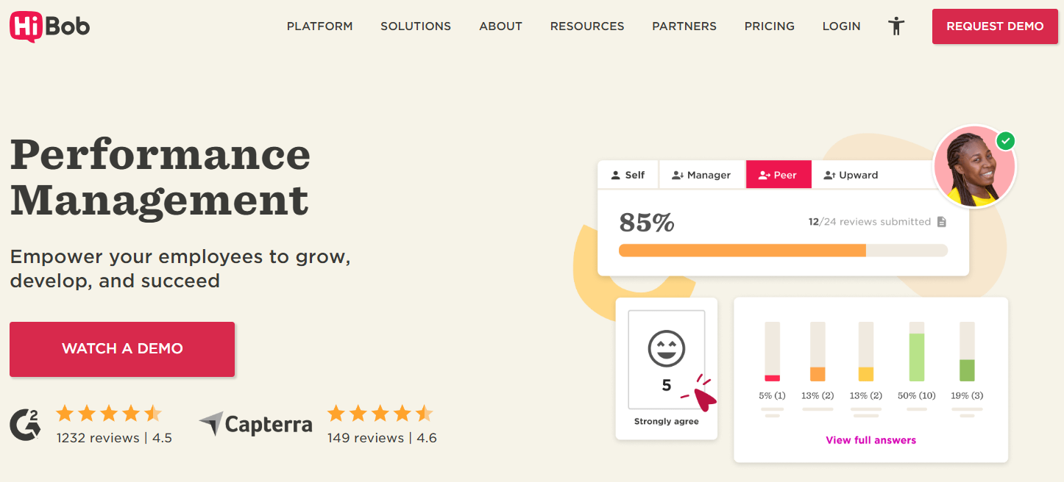Click the Watch a Demo button
This screenshot has height=482, width=1064.
click(x=122, y=349)
